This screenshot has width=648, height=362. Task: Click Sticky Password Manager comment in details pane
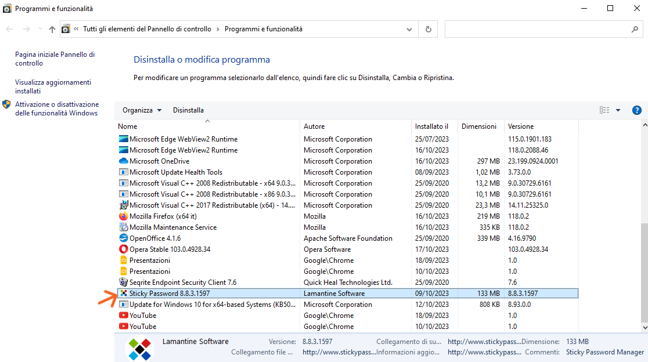(x=605, y=352)
